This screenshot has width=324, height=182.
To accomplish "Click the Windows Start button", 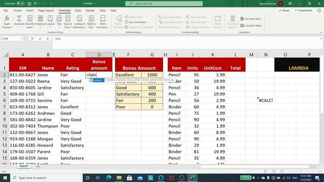I will [5, 177].
